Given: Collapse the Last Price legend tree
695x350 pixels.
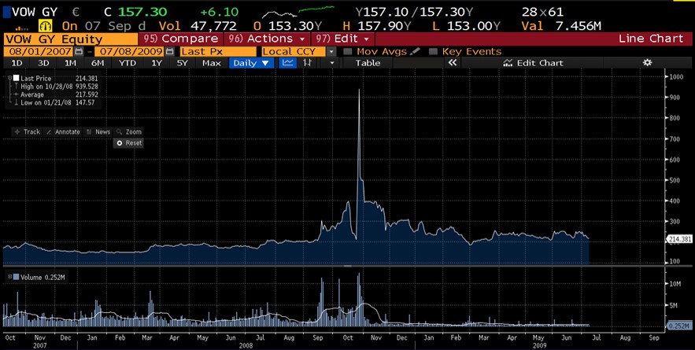Looking at the screenshot, I should coord(9,78).
